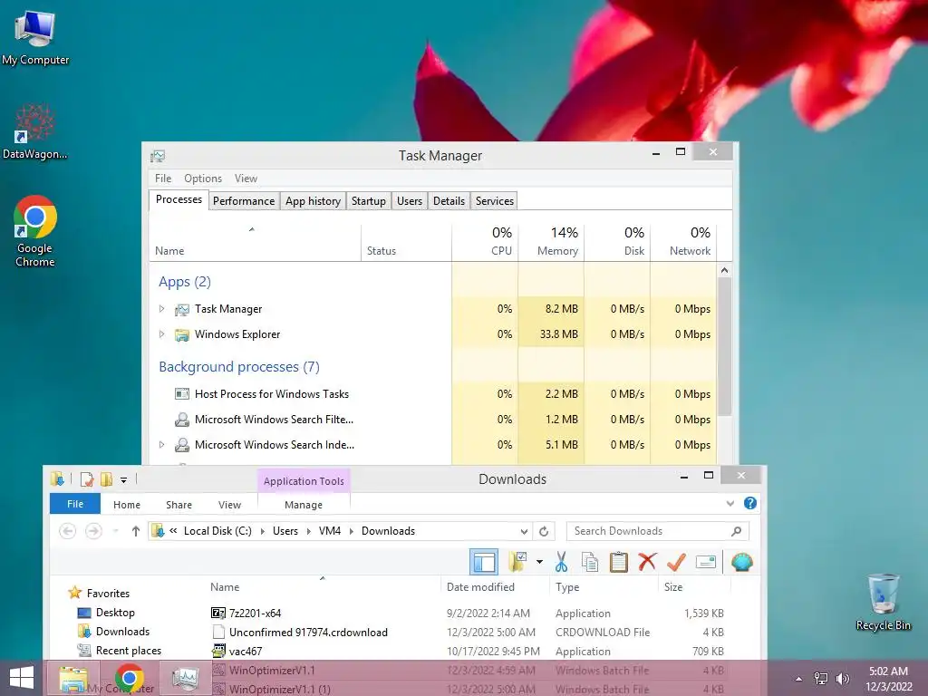Click the Rename card icon in toolbar
This screenshot has height=696, width=928.
click(705, 562)
